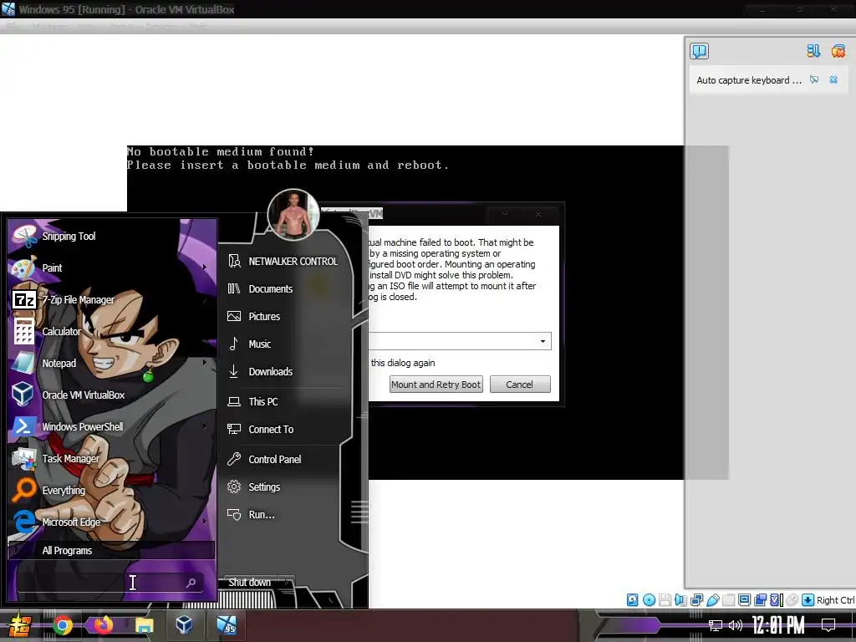
Task: Open the Action Center notifications icon
Action: click(x=828, y=625)
